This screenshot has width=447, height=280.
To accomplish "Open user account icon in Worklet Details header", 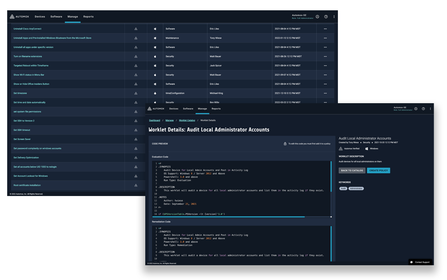I will coord(416,109).
